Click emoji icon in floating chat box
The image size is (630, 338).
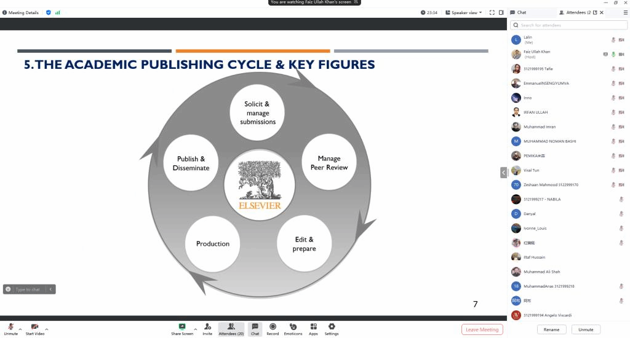pos(8,289)
